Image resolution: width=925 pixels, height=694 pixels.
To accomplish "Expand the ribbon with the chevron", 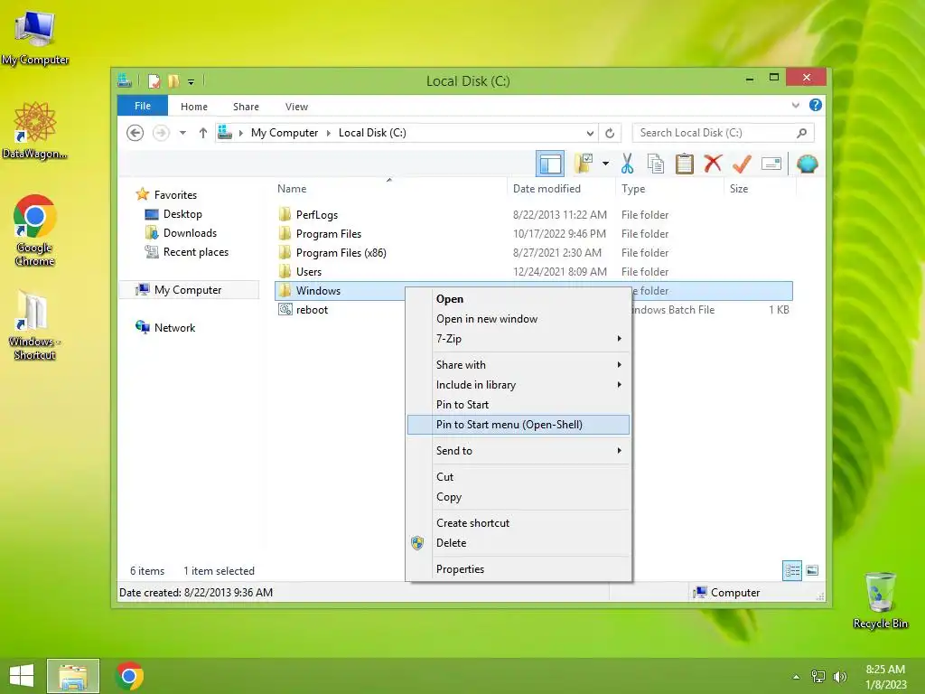I will [795, 105].
